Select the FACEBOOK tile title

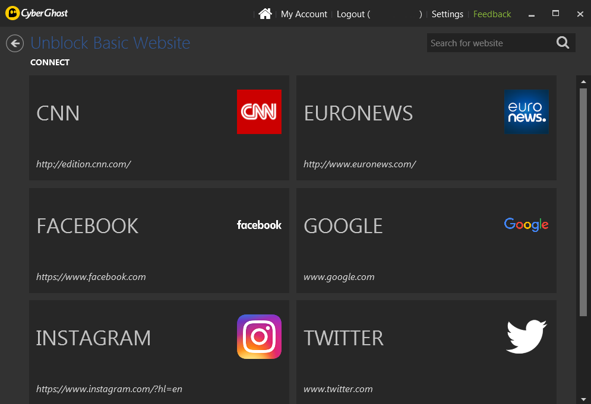(x=87, y=226)
